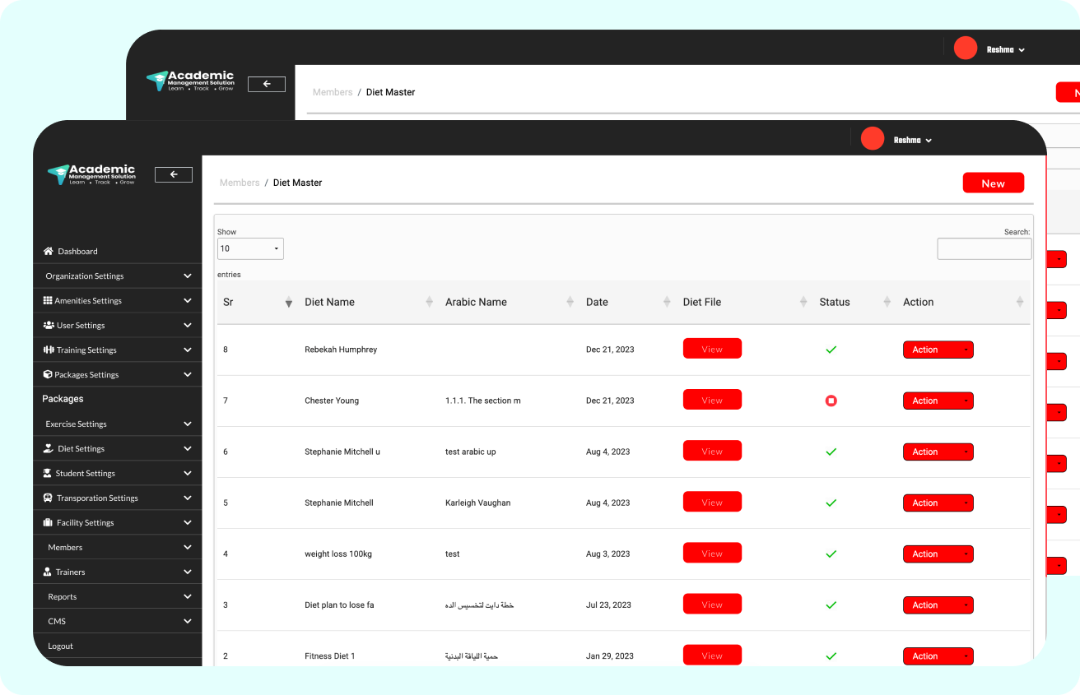Open the Action dropdown for weight loss 100kg
This screenshot has width=1080, height=695.
(938, 554)
